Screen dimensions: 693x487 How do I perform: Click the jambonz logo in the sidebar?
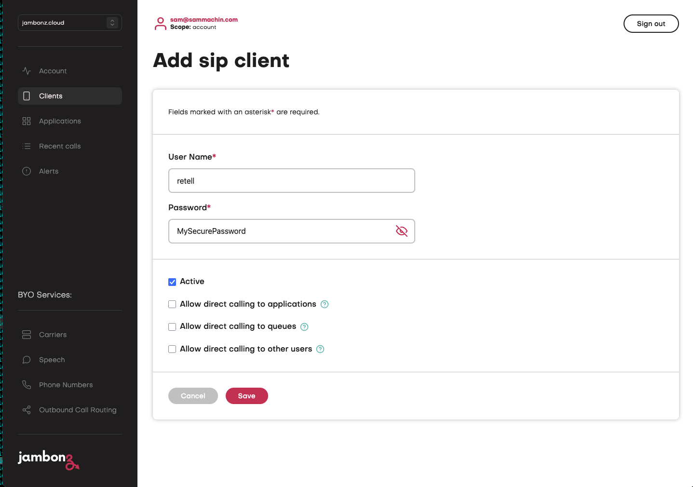coord(48,459)
